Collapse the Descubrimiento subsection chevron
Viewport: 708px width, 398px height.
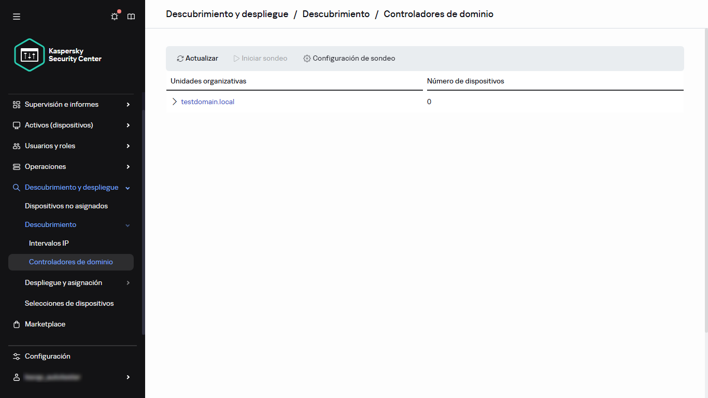(x=128, y=225)
